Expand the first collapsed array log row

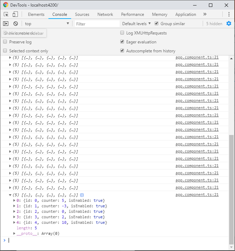pos(10,58)
